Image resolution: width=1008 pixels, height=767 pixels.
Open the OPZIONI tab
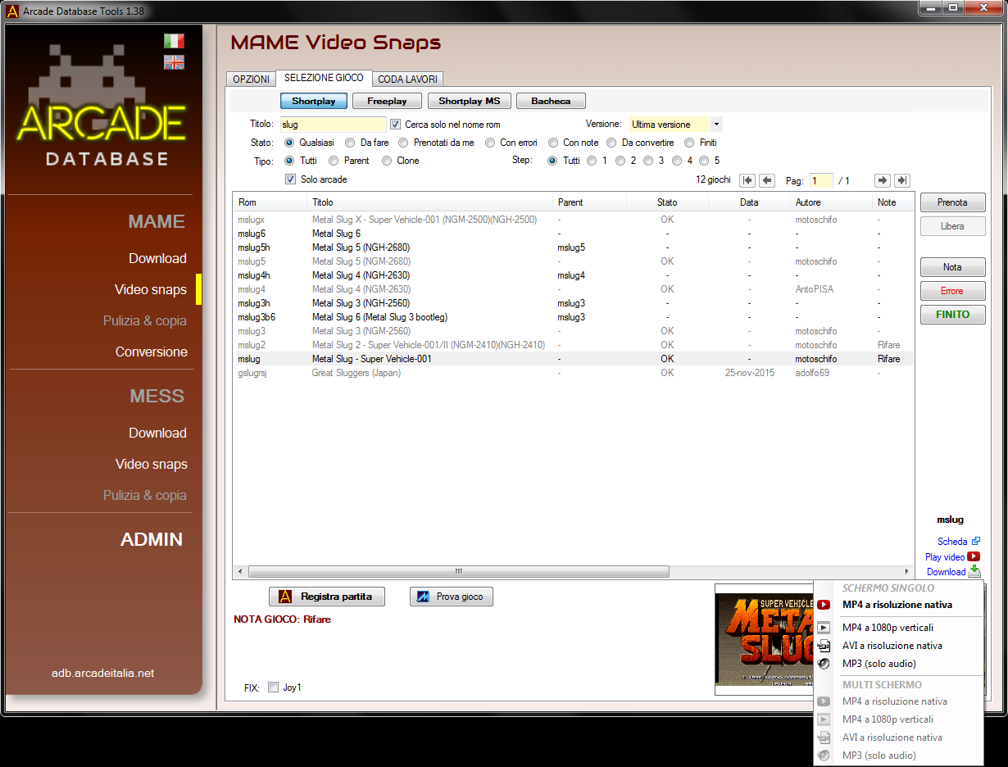point(251,79)
